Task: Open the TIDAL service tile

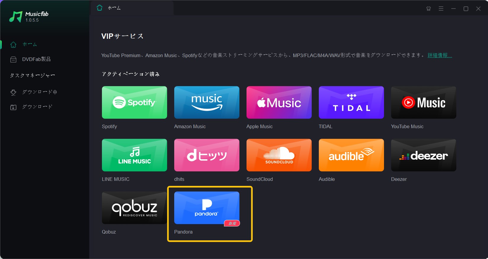Action: point(351,102)
